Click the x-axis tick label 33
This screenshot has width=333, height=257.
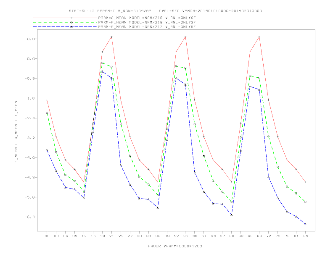coord(148,236)
